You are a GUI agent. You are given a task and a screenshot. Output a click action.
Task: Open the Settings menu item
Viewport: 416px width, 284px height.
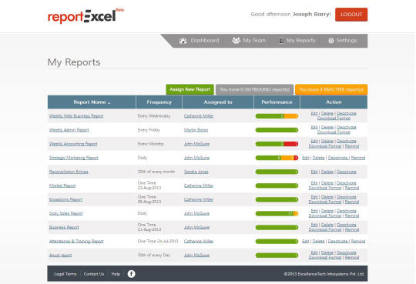click(x=343, y=41)
